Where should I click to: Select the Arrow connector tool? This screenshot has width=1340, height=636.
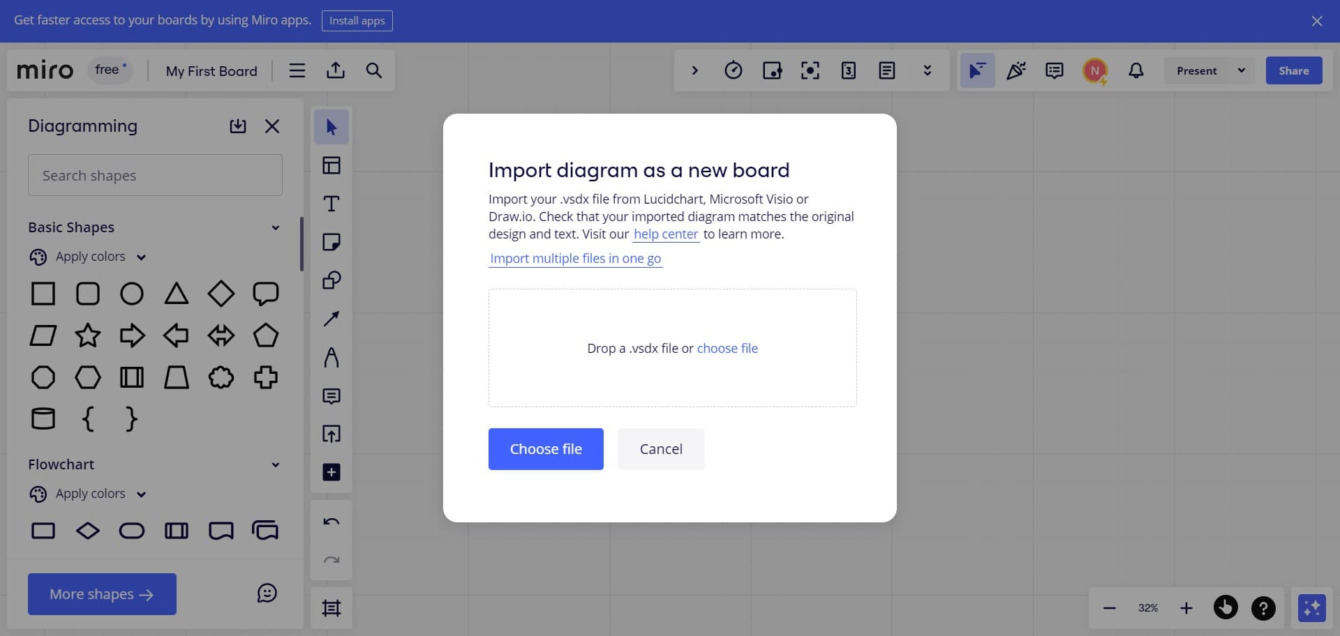tap(332, 319)
